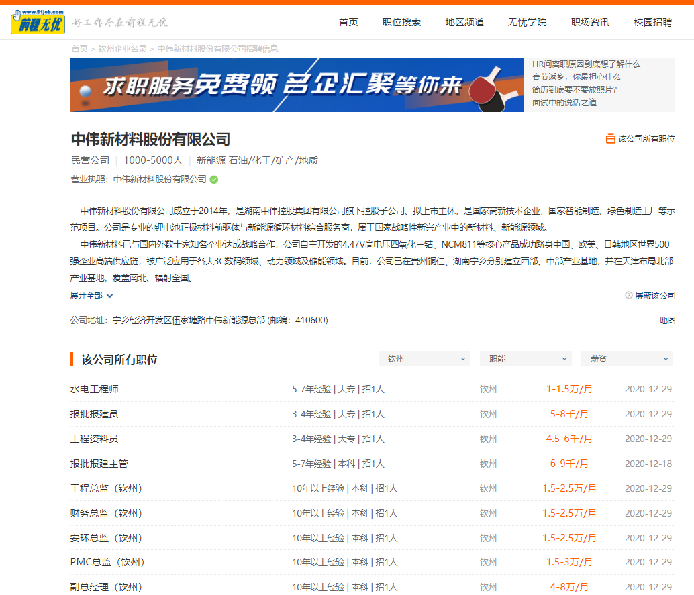Open the PMC总监（钦州）job posting
The image size is (694, 595).
pyautogui.click(x=107, y=562)
